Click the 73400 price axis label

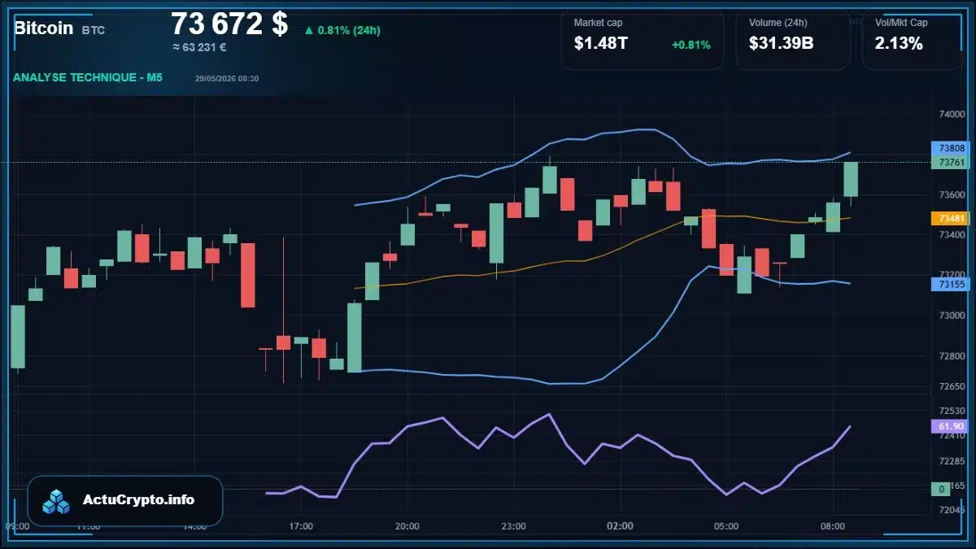click(x=952, y=235)
